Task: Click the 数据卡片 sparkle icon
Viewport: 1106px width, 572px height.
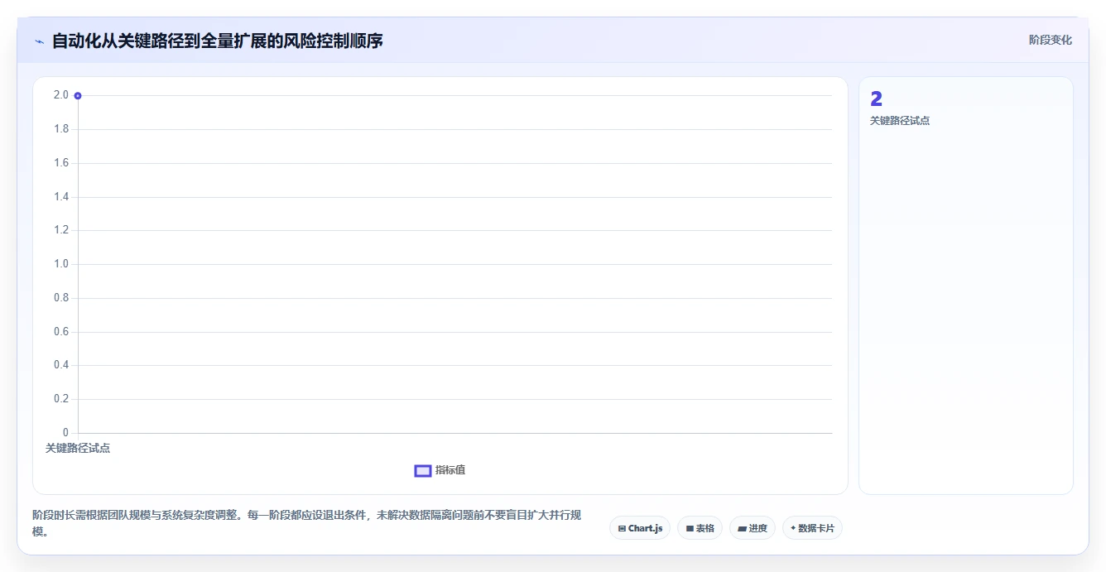Action: coord(793,528)
